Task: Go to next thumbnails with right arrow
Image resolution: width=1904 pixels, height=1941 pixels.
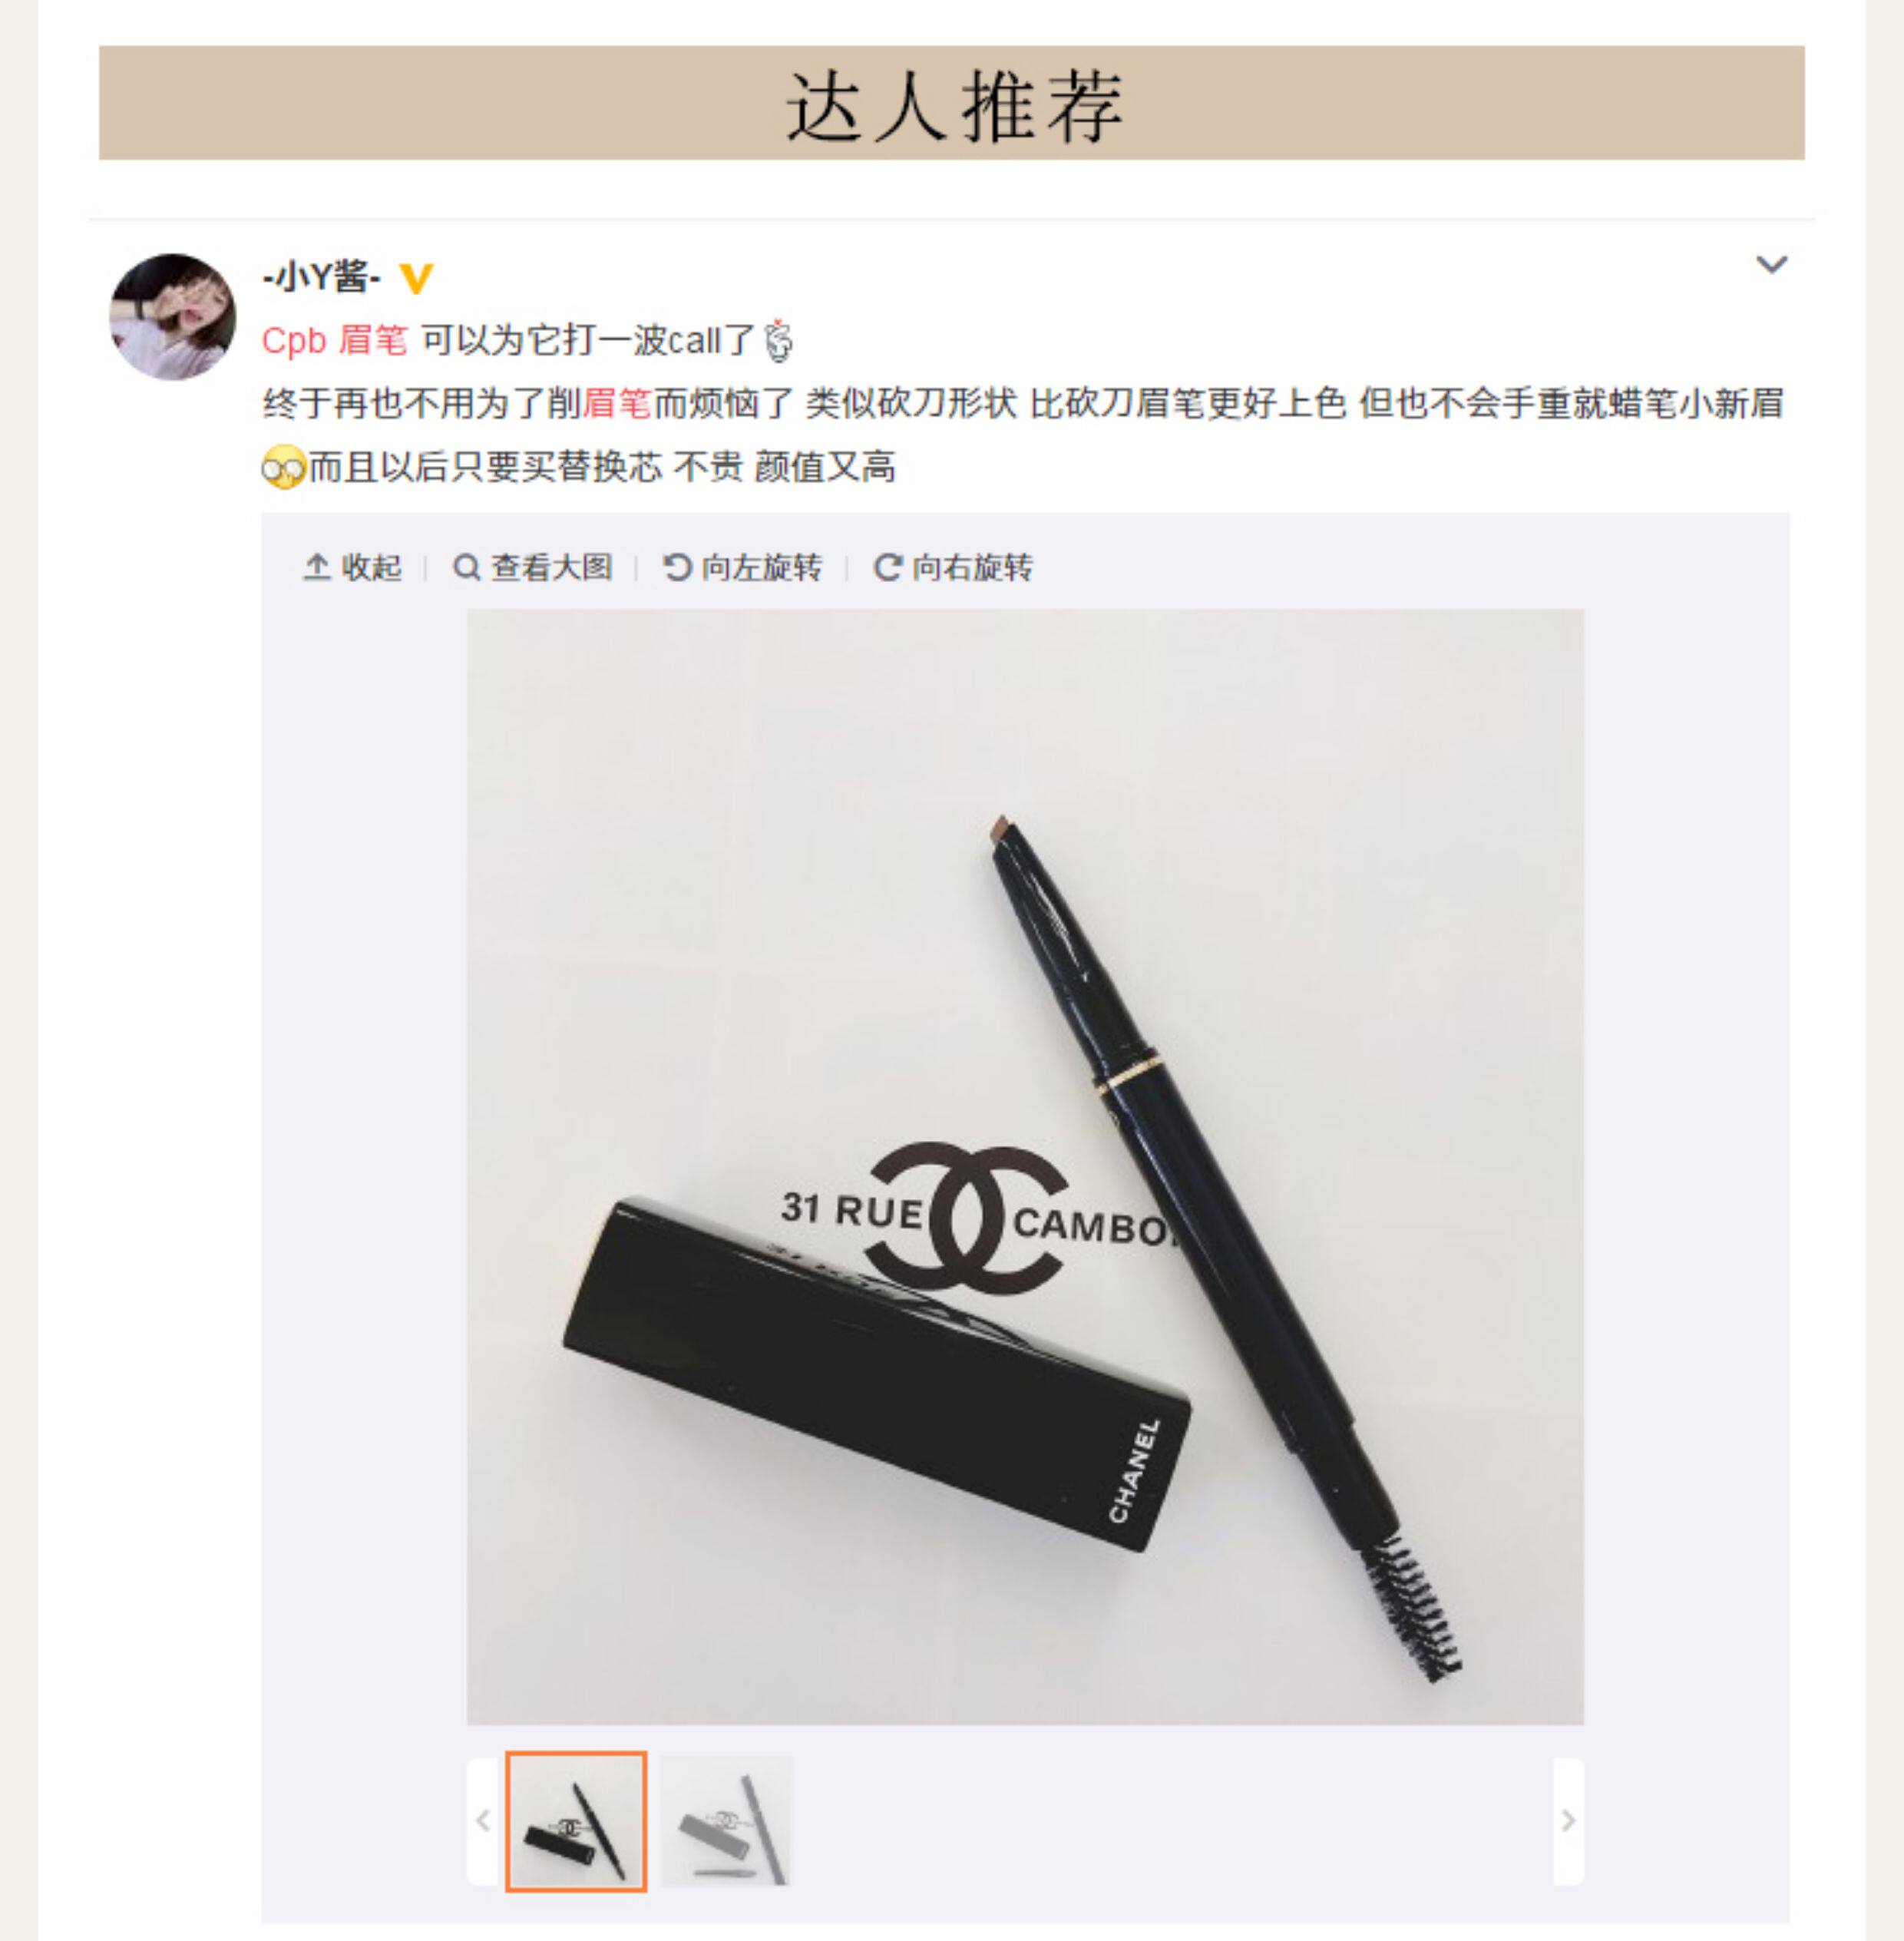Action: point(1568,1821)
